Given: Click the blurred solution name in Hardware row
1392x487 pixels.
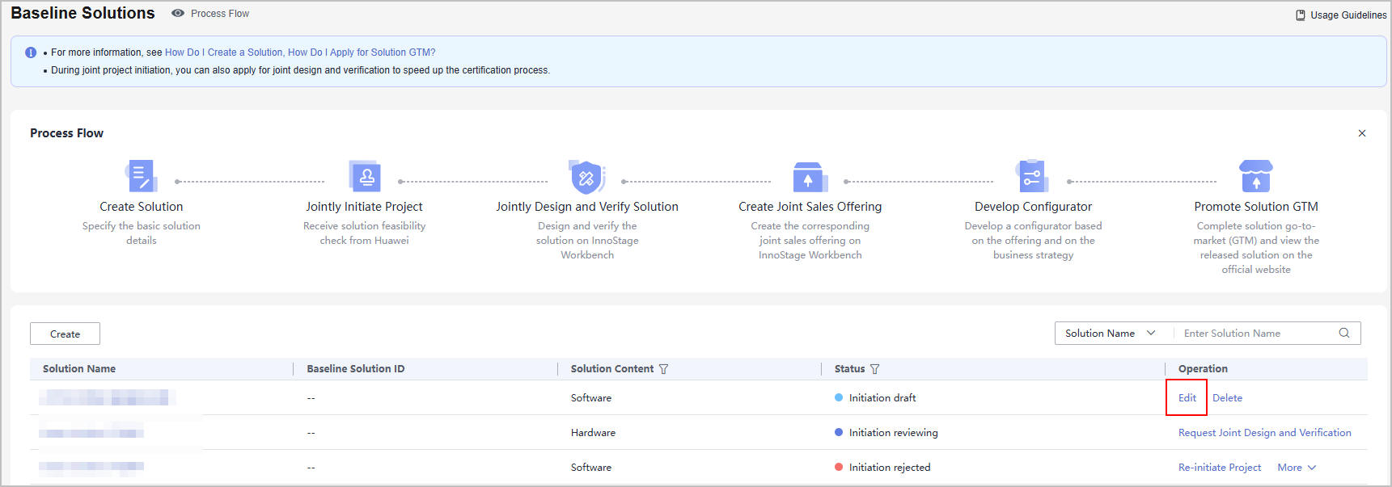Looking at the screenshot, I should pyautogui.click(x=91, y=433).
